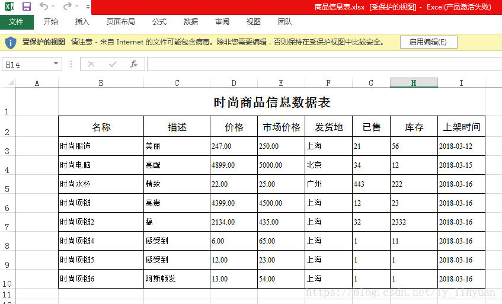The width and height of the screenshot is (502, 304).
Task: Open the redo history dropdown arrow
Action: tap(77, 7)
